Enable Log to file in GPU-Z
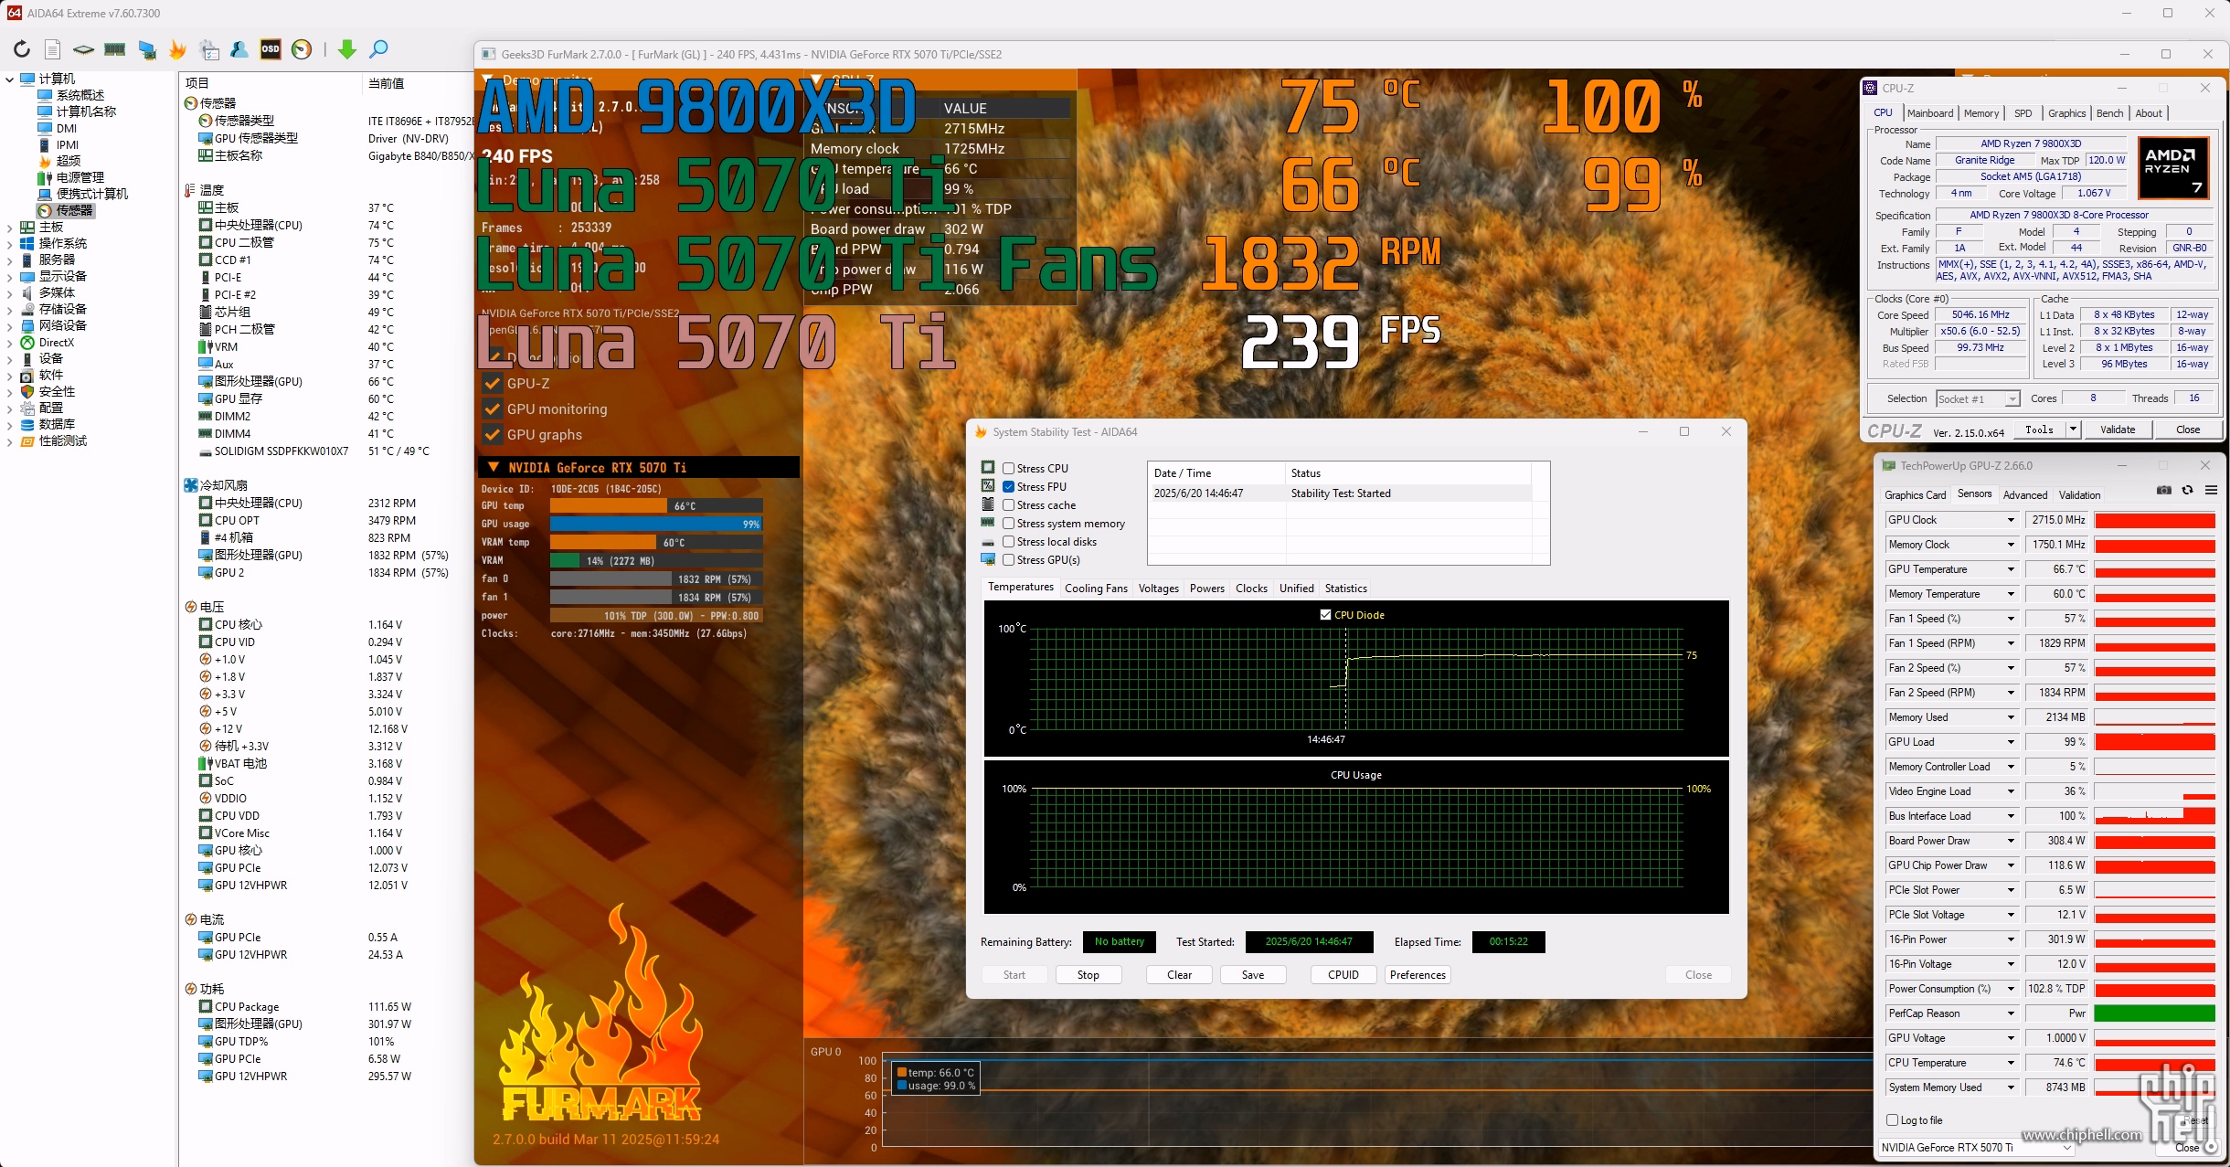This screenshot has height=1167, width=2230. pyautogui.click(x=1893, y=1120)
